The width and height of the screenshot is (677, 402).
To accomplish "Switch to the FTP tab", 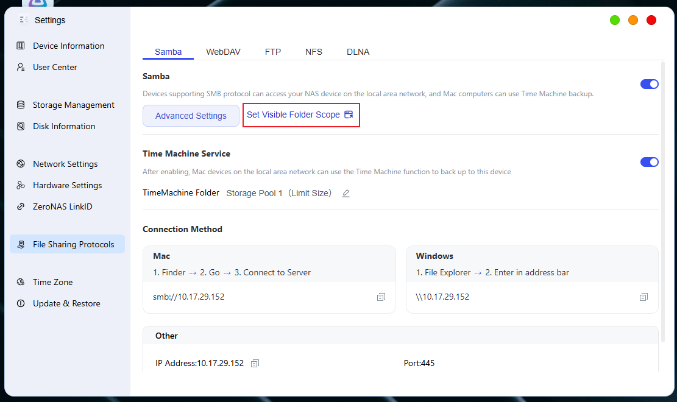I will pyautogui.click(x=273, y=52).
